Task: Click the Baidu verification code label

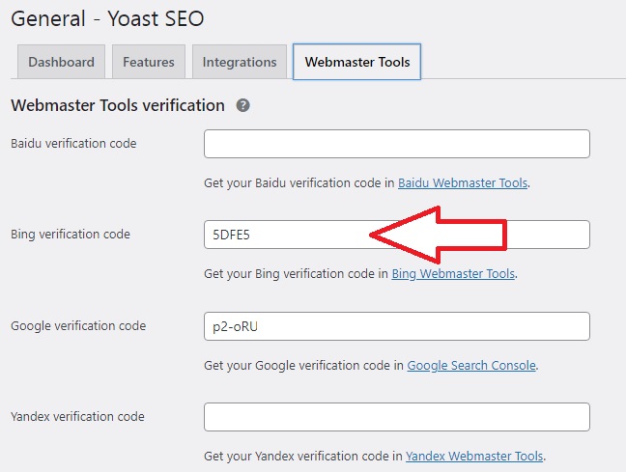Action: coord(73,143)
